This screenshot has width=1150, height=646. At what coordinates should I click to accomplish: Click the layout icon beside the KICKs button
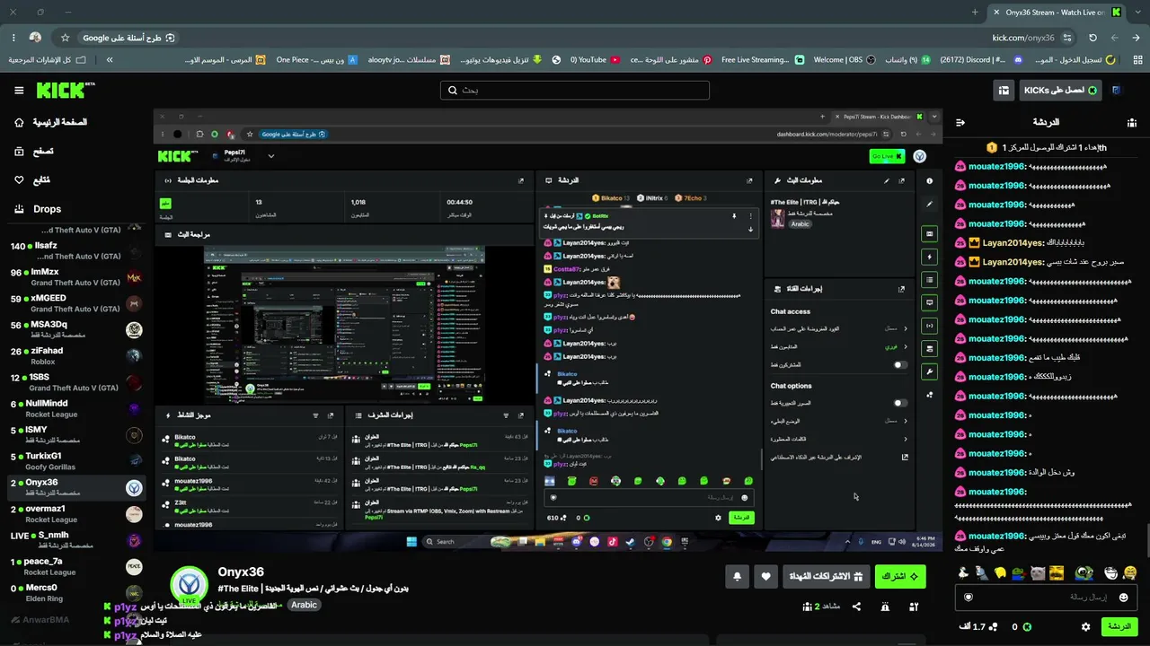(1004, 90)
